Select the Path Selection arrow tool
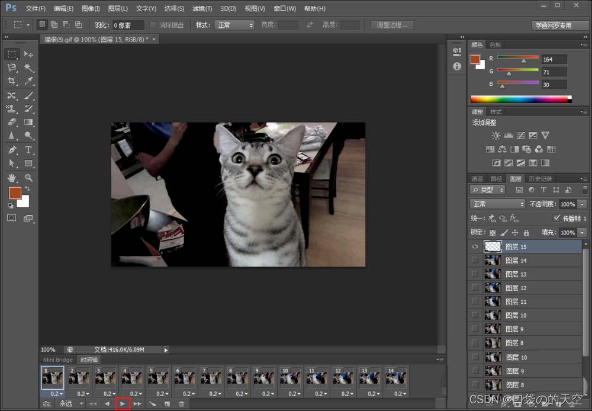The image size is (592, 411). tap(12, 163)
